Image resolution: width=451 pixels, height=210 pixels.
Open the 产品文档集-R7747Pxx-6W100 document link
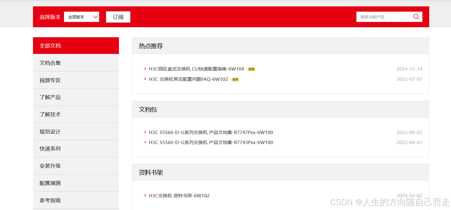pos(211,133)
